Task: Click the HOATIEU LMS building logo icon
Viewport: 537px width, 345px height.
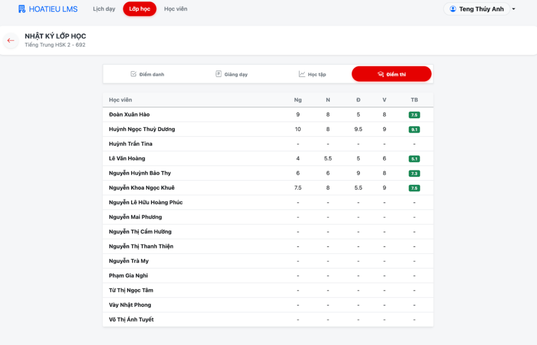Action: pos(22,9)
